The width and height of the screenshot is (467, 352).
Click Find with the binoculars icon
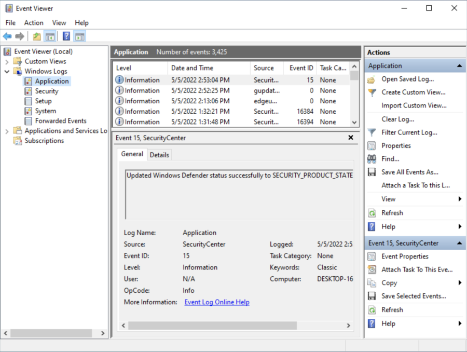pos(390,159)
